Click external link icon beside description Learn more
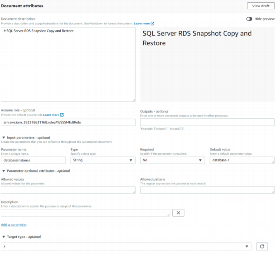 click(x=152, y=24)
